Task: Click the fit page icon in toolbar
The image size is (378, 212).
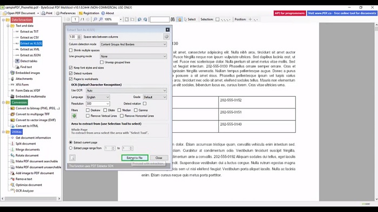Action: click(x=127, y=19)
